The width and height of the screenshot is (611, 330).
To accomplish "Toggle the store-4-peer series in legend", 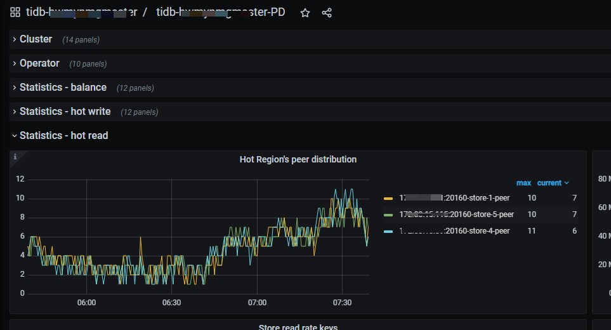I will (454, 231).
